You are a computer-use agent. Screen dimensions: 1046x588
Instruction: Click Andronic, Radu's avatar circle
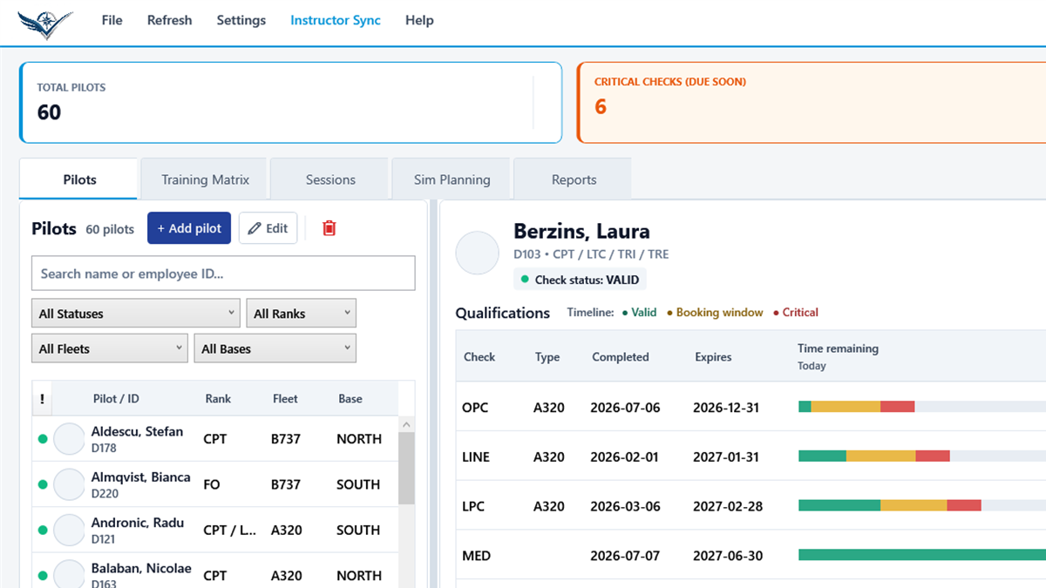70,530
